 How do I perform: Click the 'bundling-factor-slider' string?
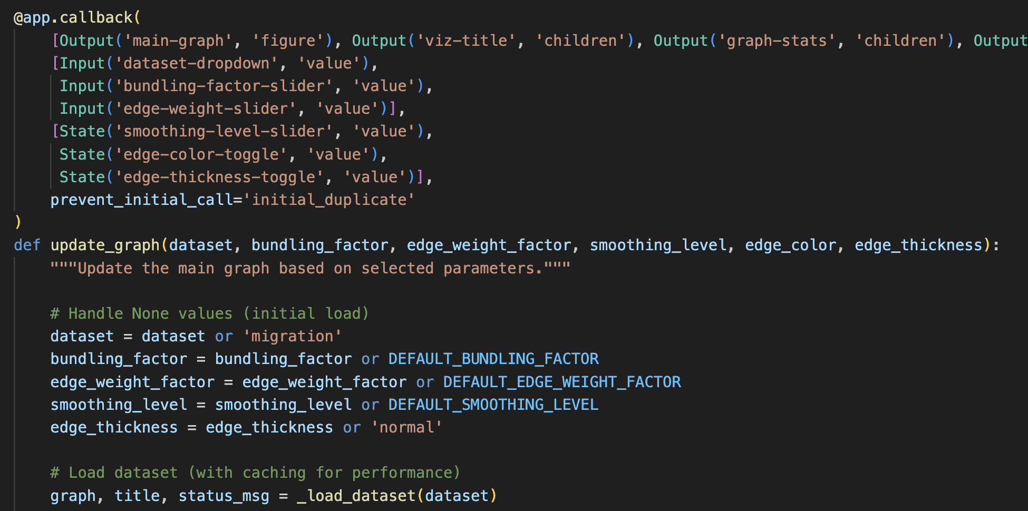coord(224,86)
